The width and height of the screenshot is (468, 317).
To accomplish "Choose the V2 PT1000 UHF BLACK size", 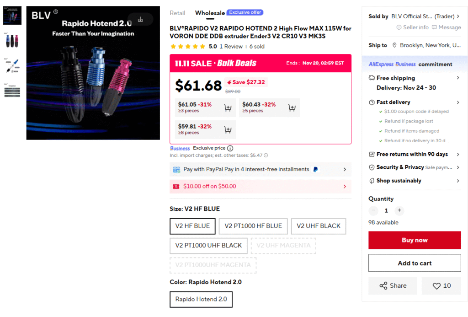I will pyautogui.click(x=208, y=246).
